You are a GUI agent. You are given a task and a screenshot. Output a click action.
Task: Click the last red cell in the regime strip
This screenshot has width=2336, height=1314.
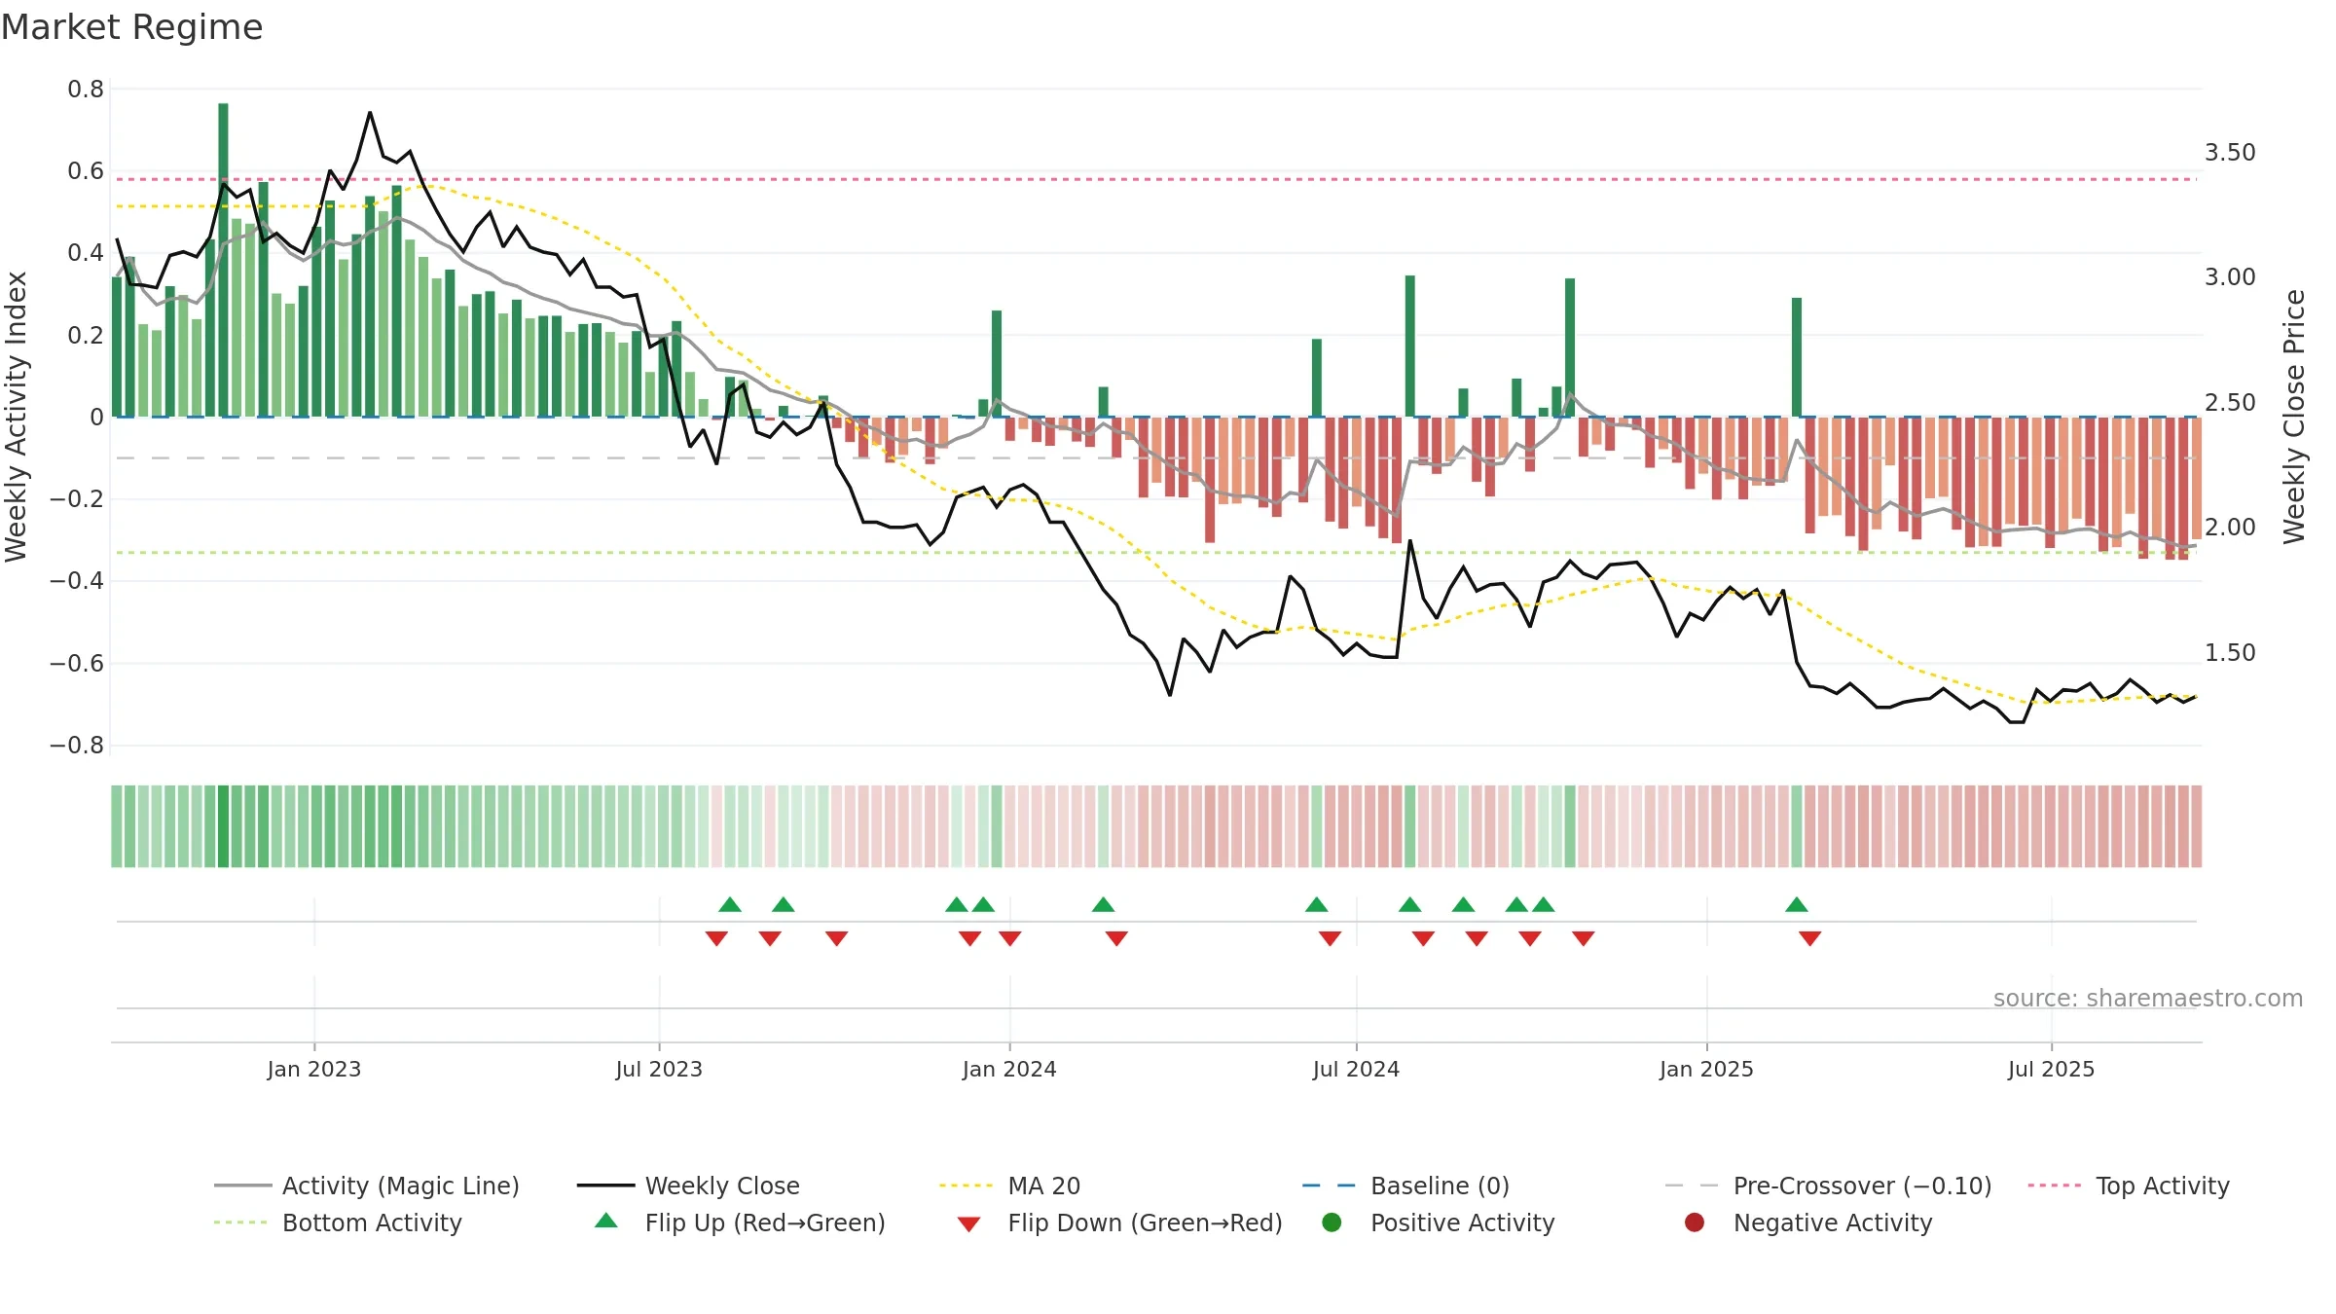click(2197, 826)
